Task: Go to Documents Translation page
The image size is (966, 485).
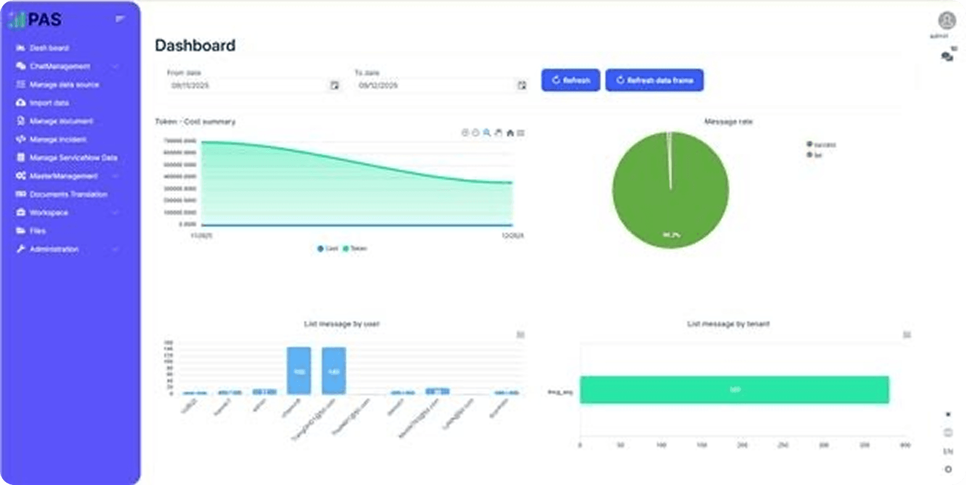Action: 68,194
